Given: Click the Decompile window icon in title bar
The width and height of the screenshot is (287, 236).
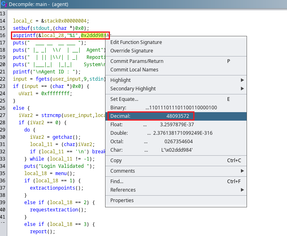Looking at the screenshot, I should [x=4, y=4].
